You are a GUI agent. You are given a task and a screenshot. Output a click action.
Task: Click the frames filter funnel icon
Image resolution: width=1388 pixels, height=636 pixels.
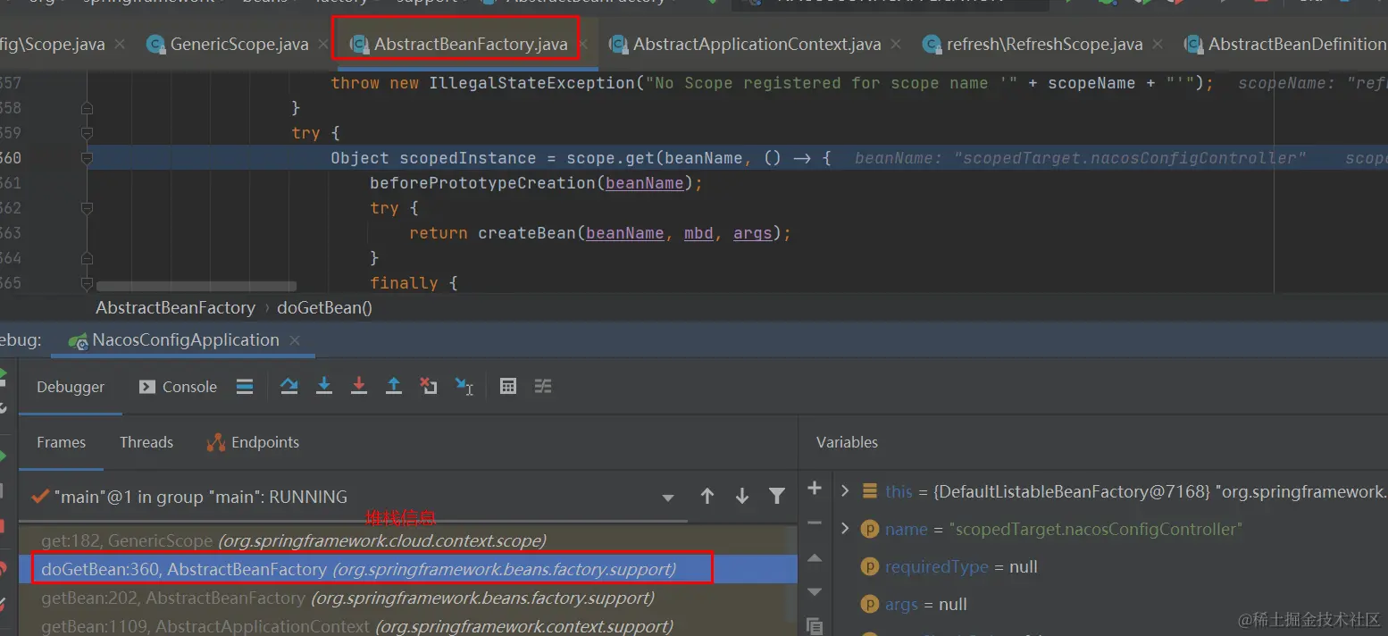[x=777, y=496]
